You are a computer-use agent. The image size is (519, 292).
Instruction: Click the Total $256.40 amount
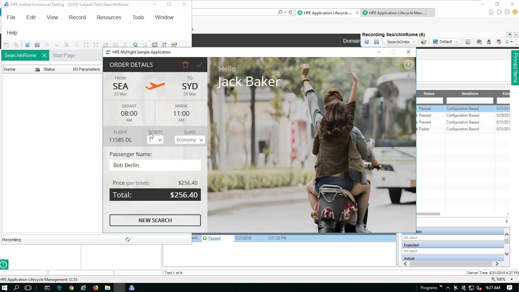pyautogui.click(x=184, y=195)
